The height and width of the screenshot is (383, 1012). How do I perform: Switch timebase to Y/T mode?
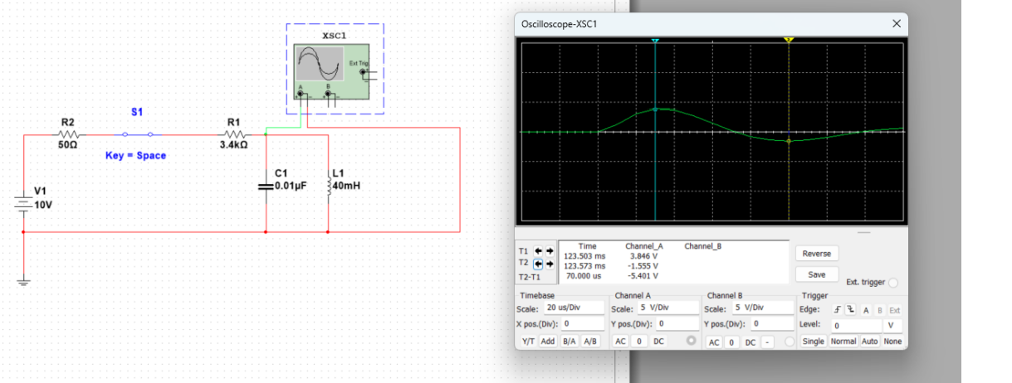pyautogui.click(x=528, y=342)
